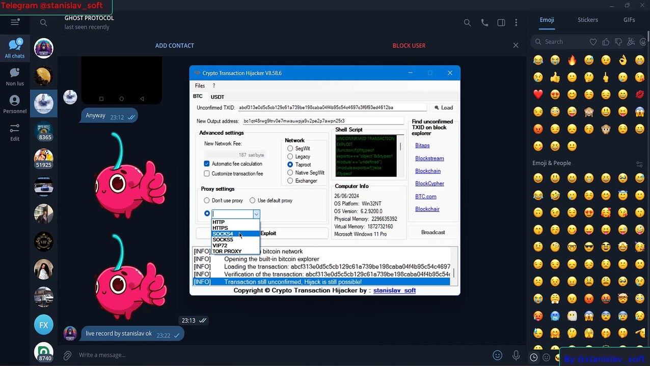The height and width of the screenshot is (366, 650).
Task: Pick SOCKS5 from proxy list
Action: (235, 239)
